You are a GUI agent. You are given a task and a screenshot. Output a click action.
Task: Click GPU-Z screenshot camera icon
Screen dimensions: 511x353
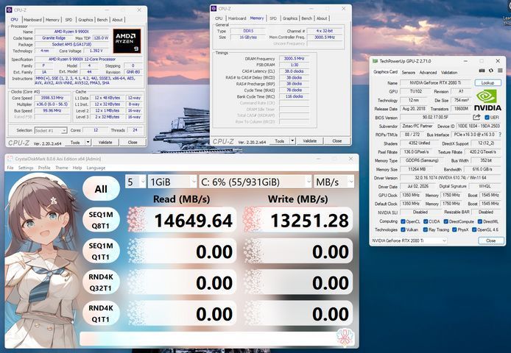(x=482, y=71)
